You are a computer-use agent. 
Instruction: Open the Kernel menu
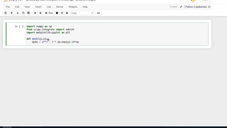point(60,7)
